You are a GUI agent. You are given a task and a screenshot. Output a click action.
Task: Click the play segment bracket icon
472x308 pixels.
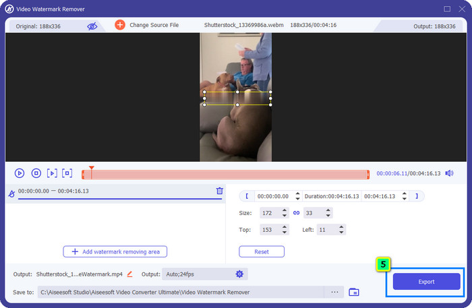tap(67, 173)
